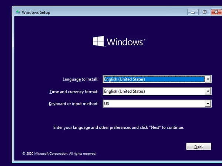
Task: Click the Windows Setup title bar icon
Action: [18, 12]
